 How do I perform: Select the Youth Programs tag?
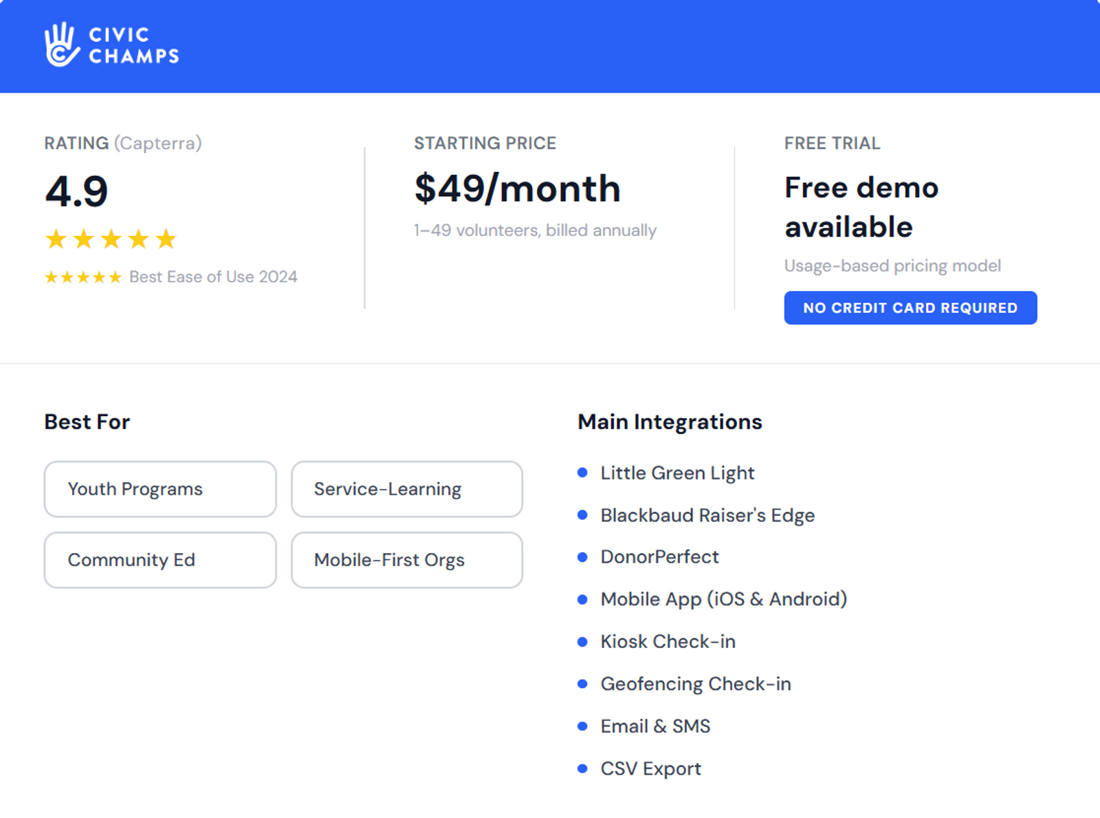(x=160, y=489)
